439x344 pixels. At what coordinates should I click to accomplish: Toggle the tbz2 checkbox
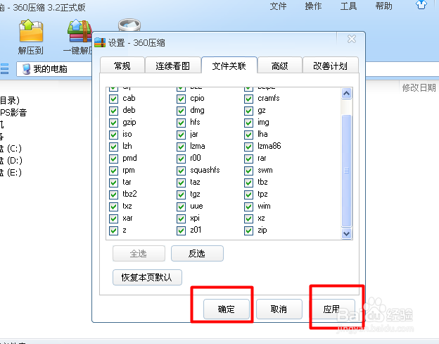113,195
